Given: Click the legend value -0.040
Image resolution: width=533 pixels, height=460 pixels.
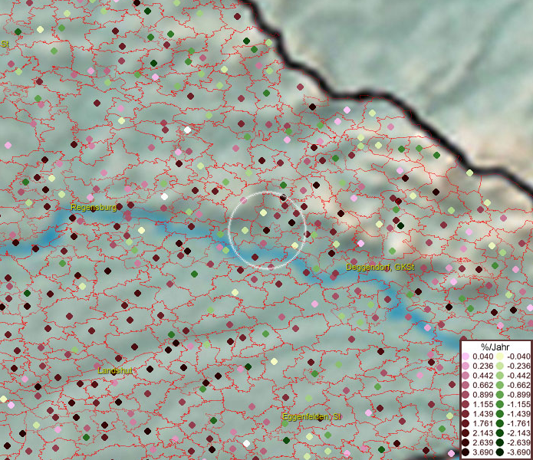Looking at the screenshot, I should tap(518, 356).
